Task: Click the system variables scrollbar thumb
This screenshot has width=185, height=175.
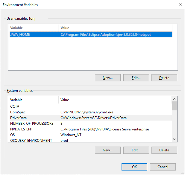Action: click(174, 106)
